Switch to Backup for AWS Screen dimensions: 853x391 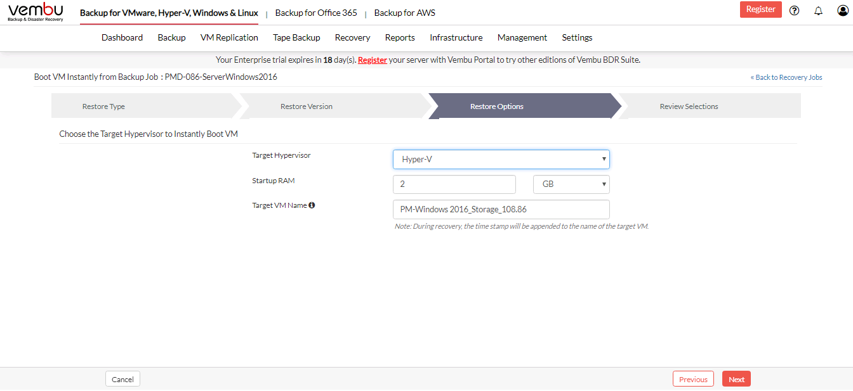pyautogui.click(x=405, y=13)
